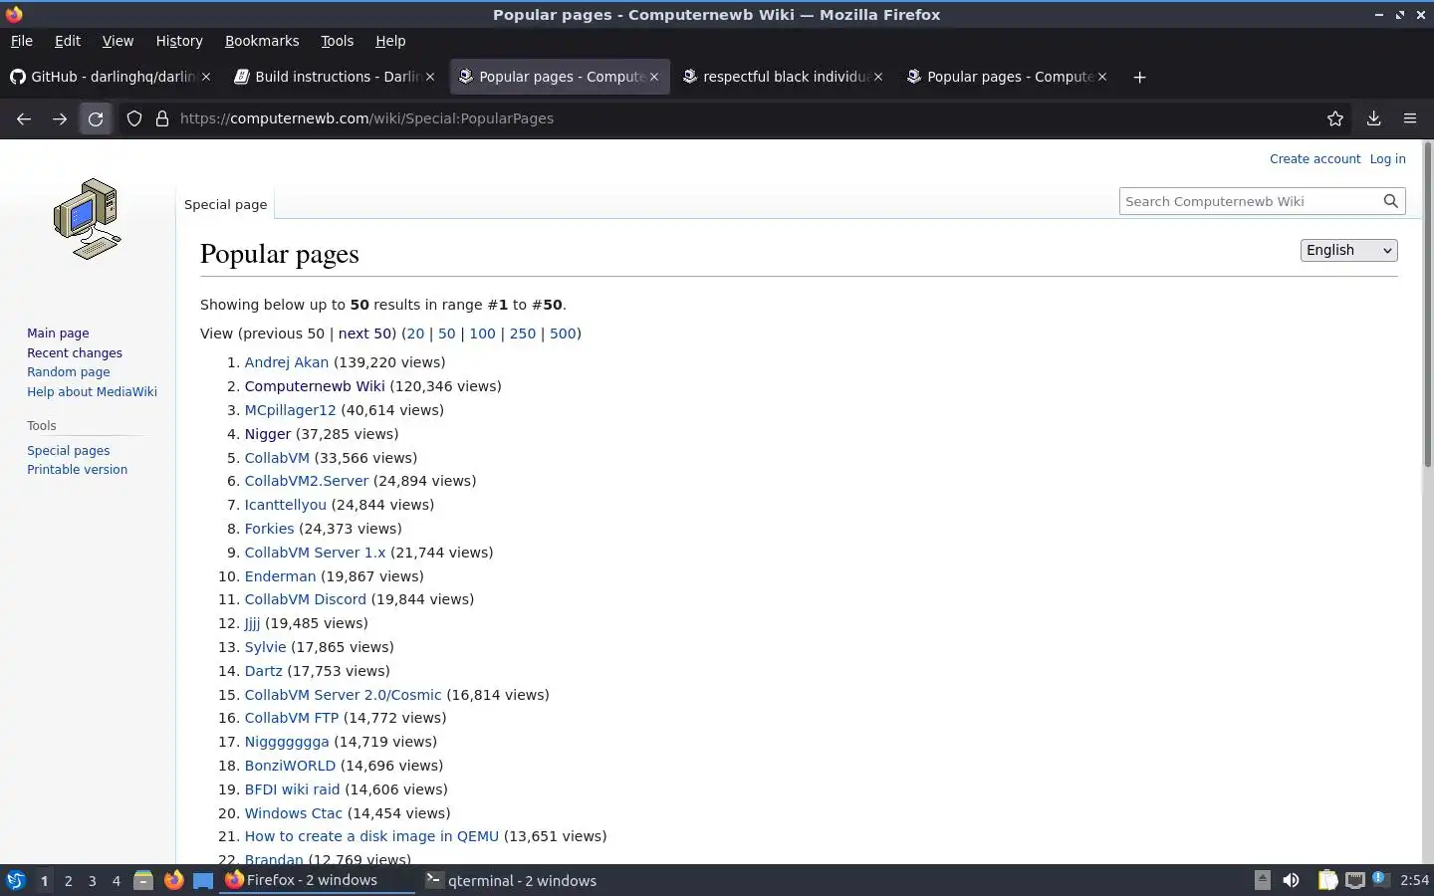Show 100 results per page
The image size is (1434, 896).
(482, 334)
